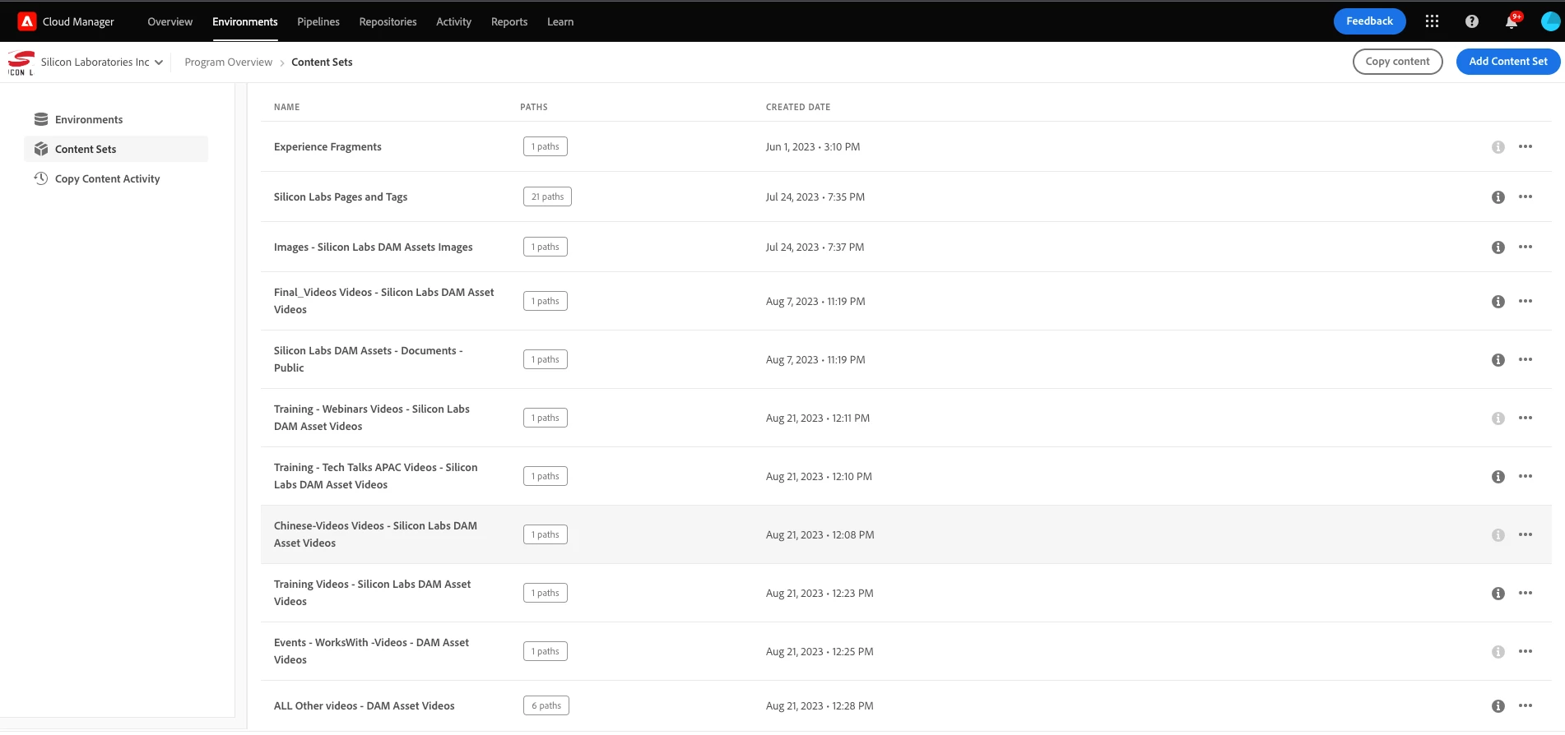This screenshot has width=1565, height=735.
Task: Click info icon for Training Webinars Videos row
Action: click(x=1498, y=418)
